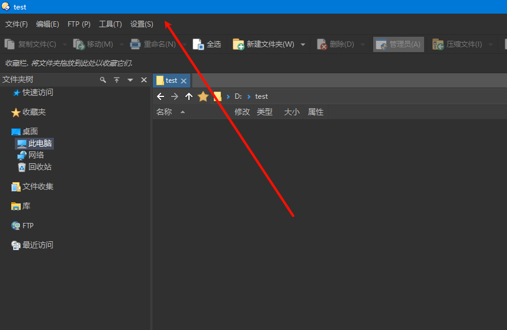Click the 复制文件(C) toolbar button
The height and width of the screenshot is (330, 507).
click(30, 44)
